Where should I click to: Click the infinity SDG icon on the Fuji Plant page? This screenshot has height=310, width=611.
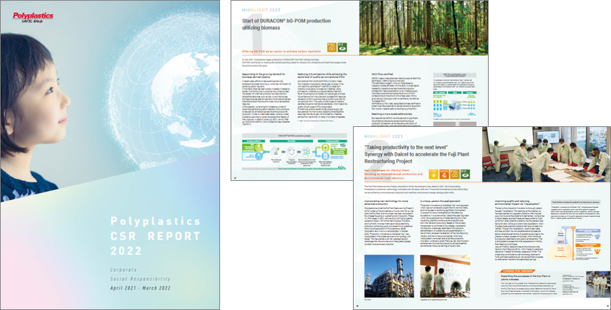click(x=455, y=174)
